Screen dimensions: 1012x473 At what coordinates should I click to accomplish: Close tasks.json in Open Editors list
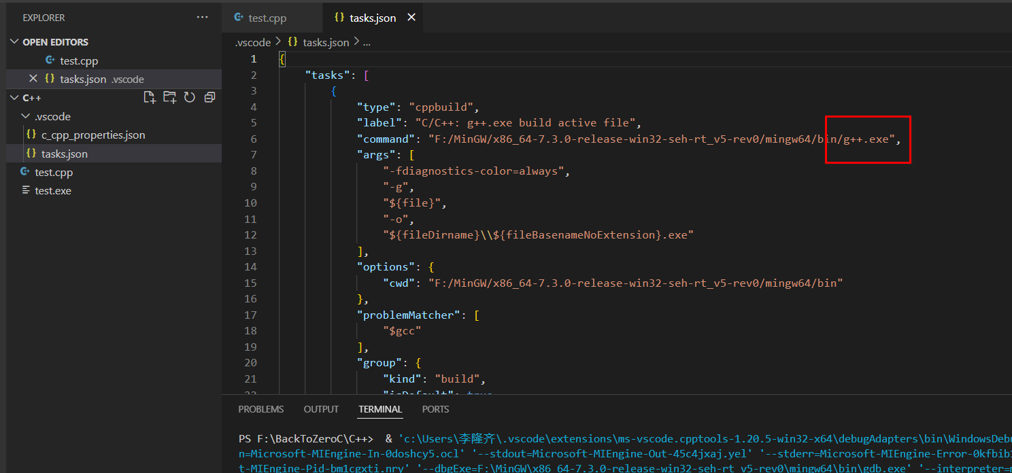click(x=33, y=79)
